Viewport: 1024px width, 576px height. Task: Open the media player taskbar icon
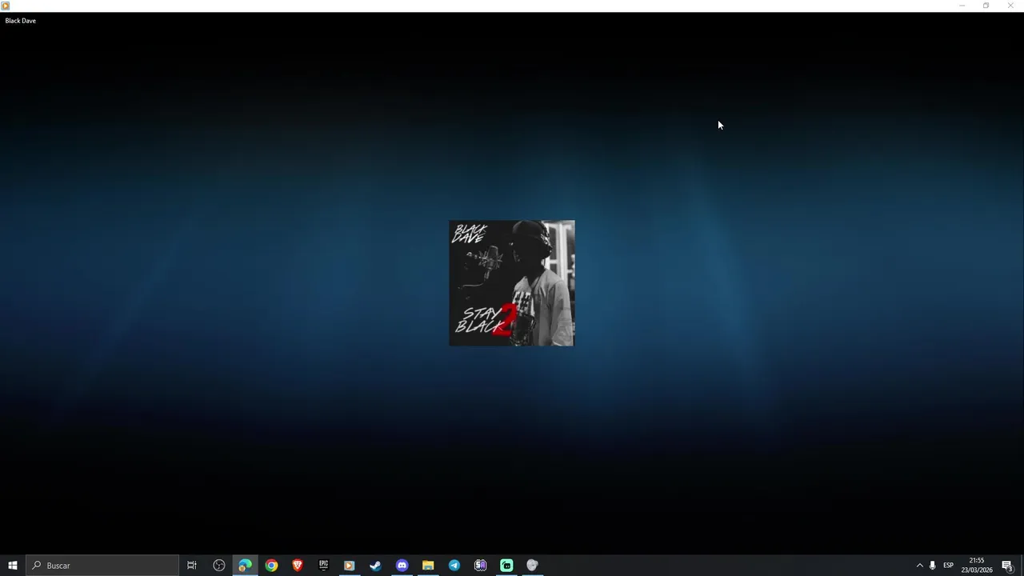coord(350,566)
